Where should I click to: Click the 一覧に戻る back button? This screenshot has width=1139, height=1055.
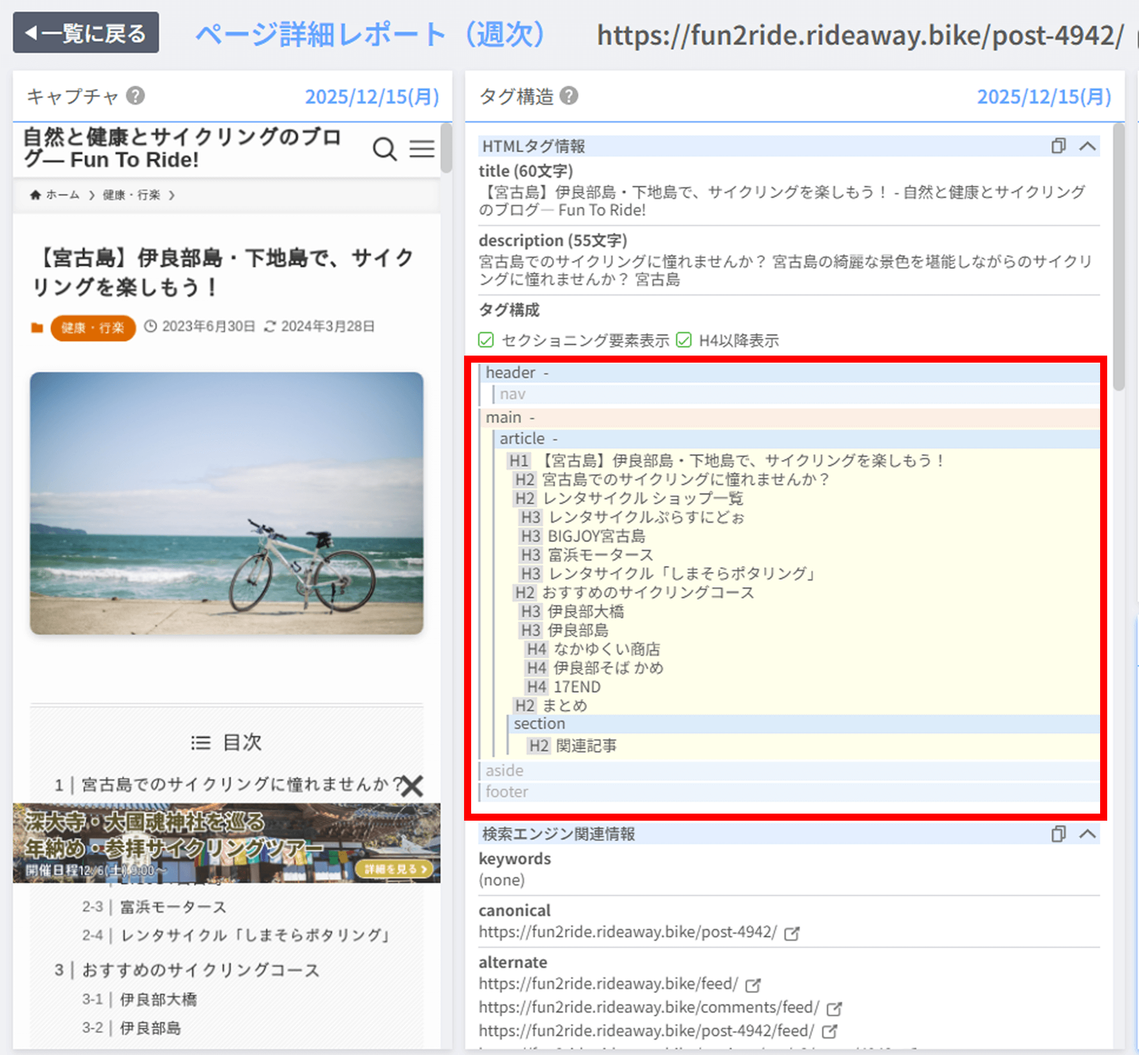(x=86, y=33)
